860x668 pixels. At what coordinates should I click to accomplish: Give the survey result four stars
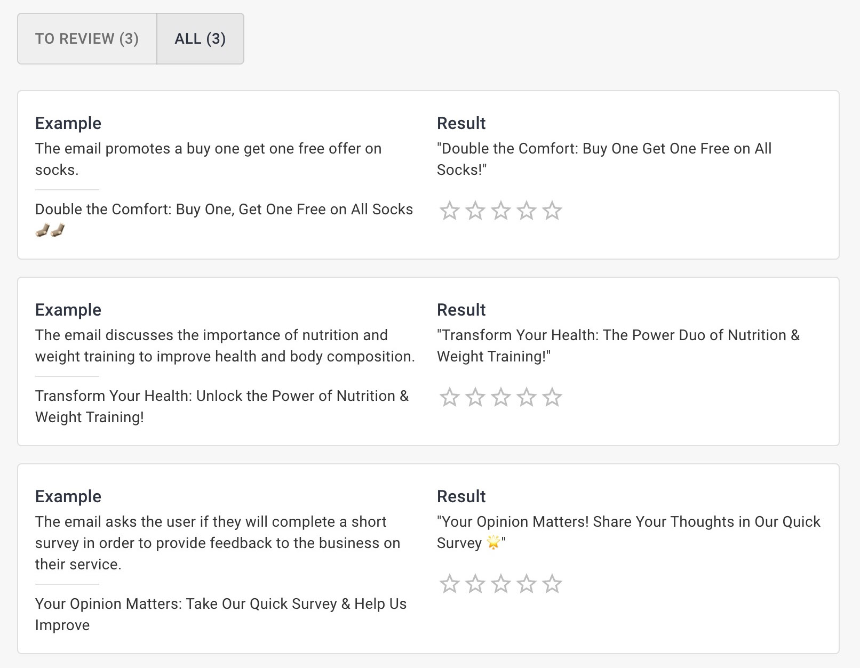tap(526, 584)
